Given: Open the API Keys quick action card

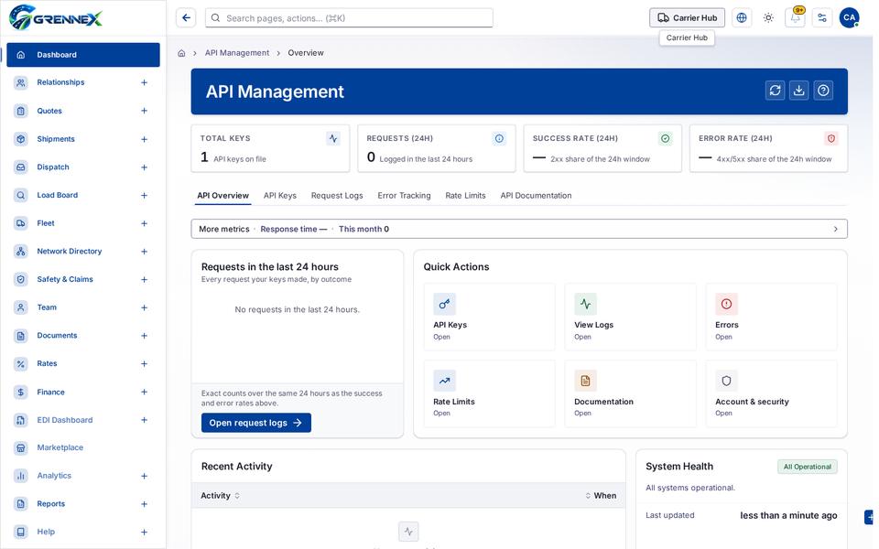Looking at the screenshot, I should pos(489,318).
